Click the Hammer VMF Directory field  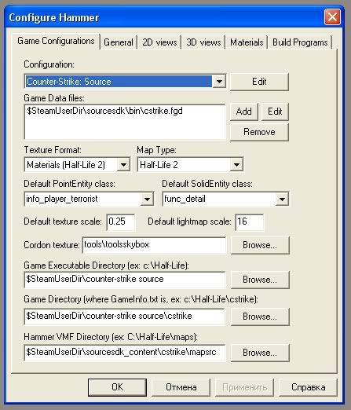click(x=125, y=353)
